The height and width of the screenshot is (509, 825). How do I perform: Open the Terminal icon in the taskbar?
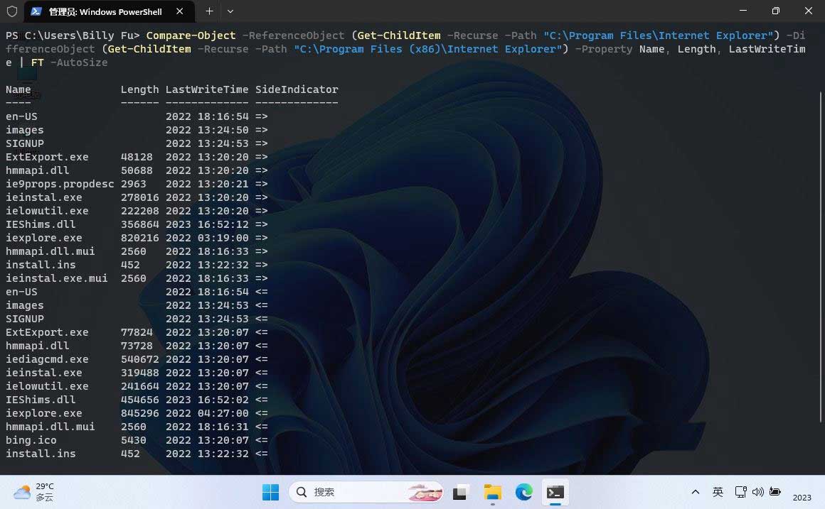[x=555, y=492]
